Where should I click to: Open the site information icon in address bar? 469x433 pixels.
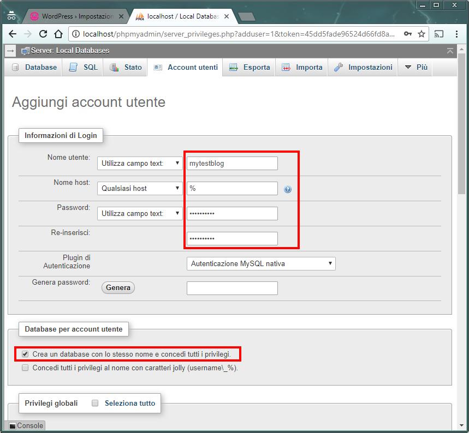(x=76, y=34)
